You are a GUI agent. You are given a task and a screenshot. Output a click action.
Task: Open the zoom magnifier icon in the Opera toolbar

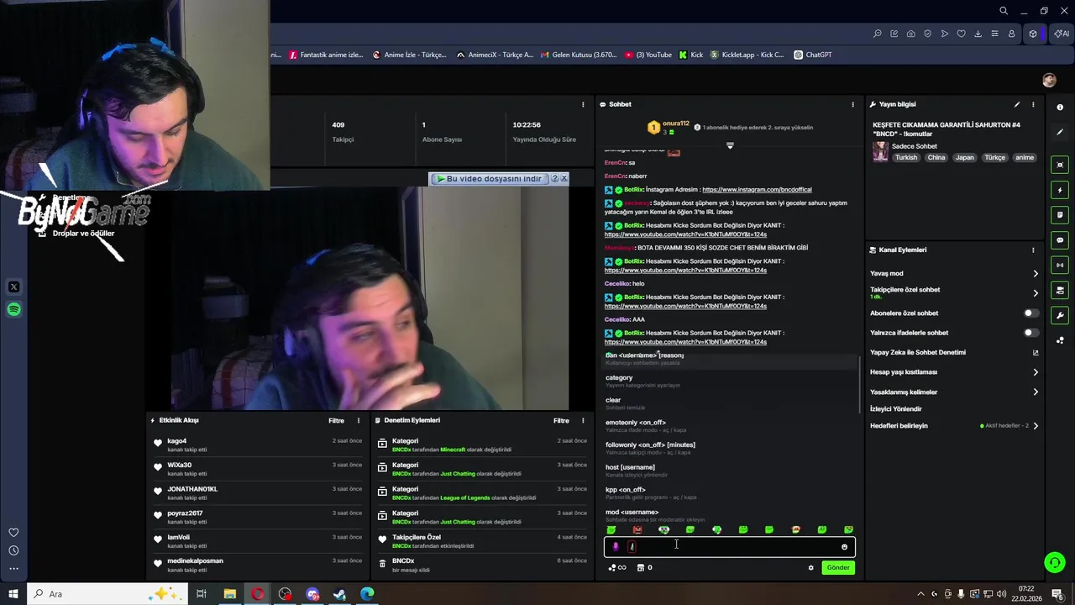point(878,34)
